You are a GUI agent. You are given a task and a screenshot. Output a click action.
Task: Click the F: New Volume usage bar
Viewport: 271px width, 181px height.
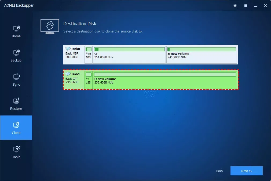coord(165,75)
